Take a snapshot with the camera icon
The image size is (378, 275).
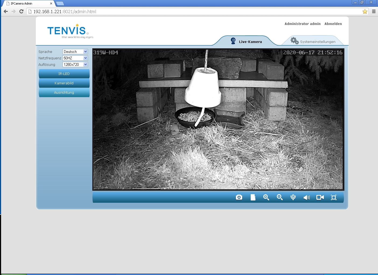(239, 197)
